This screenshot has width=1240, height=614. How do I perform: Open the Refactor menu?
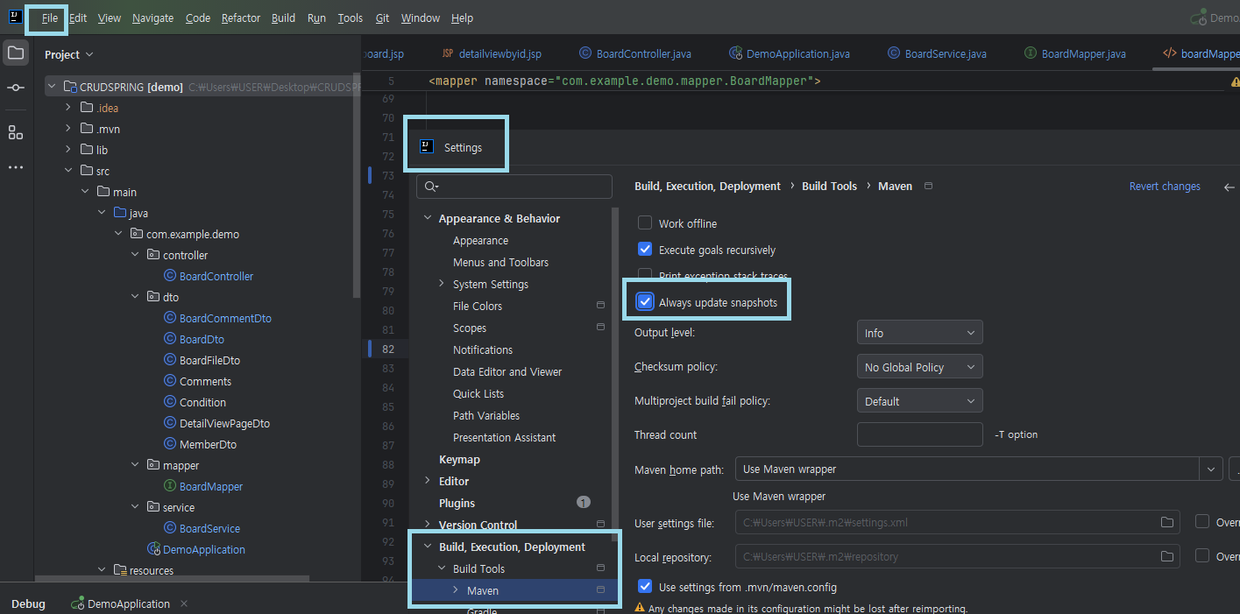241,18
